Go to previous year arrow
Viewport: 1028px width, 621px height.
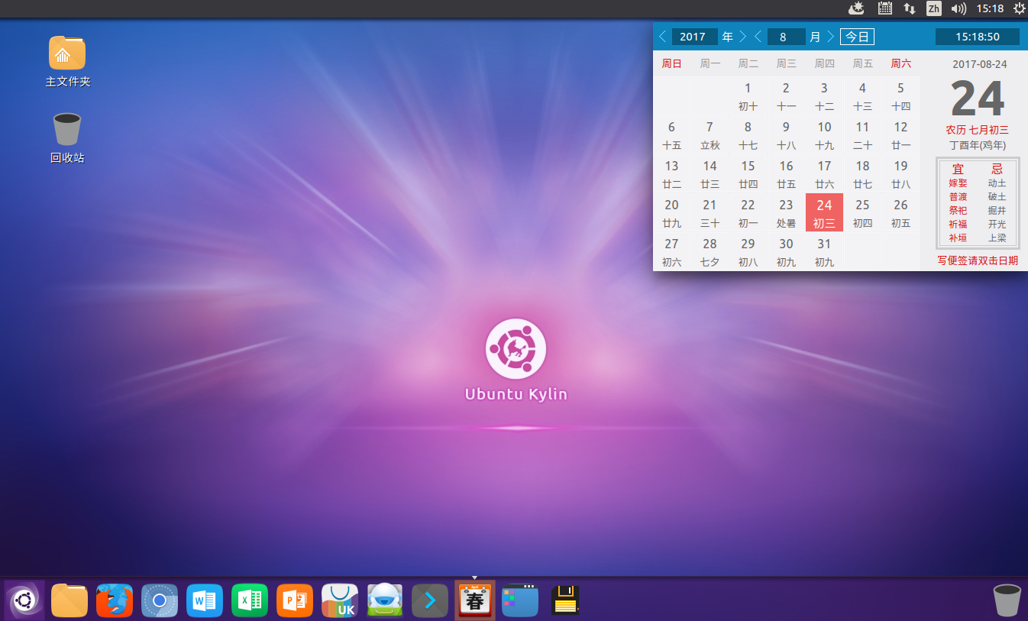point(662,37)
